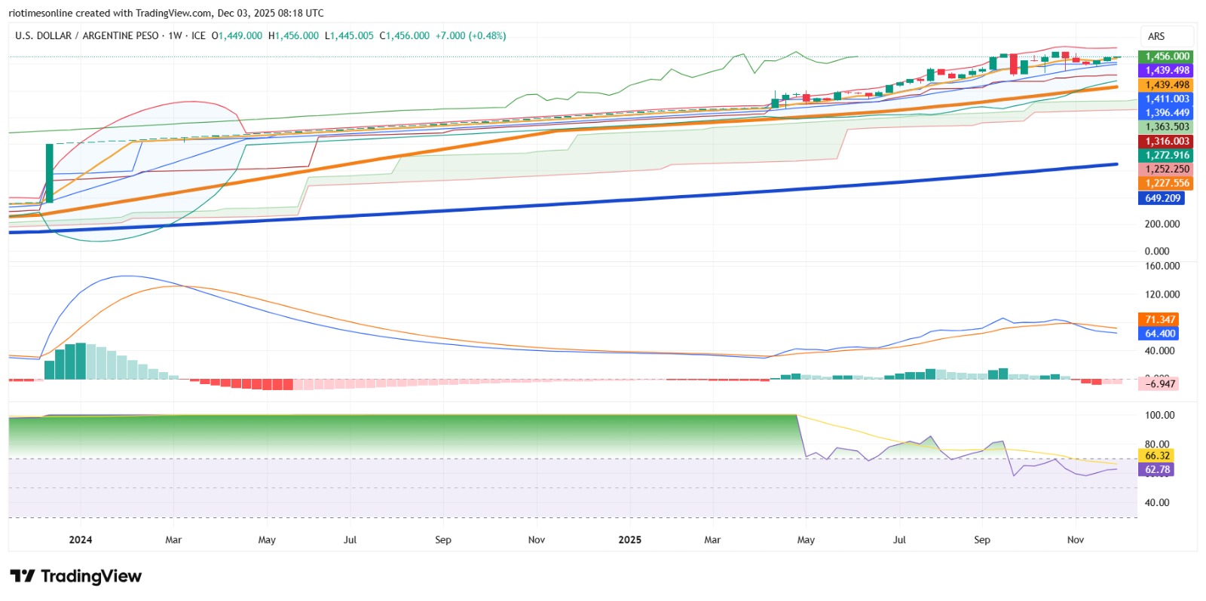
Task: Click the green 1,456.000 price tag
Action: [x=1168, y=56]
